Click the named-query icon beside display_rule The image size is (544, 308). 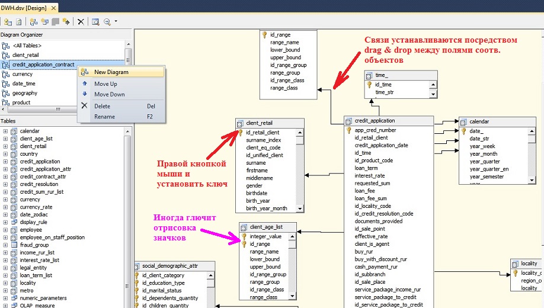(14, 222)
